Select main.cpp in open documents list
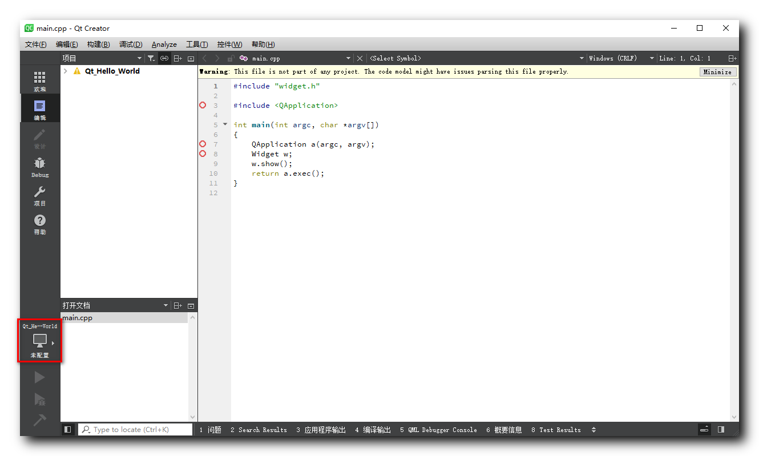Screen dimensions: 759x456 [x=124, y=318]
